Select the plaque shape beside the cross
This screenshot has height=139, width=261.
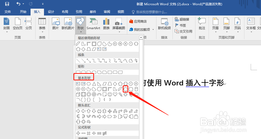[131, 89]
